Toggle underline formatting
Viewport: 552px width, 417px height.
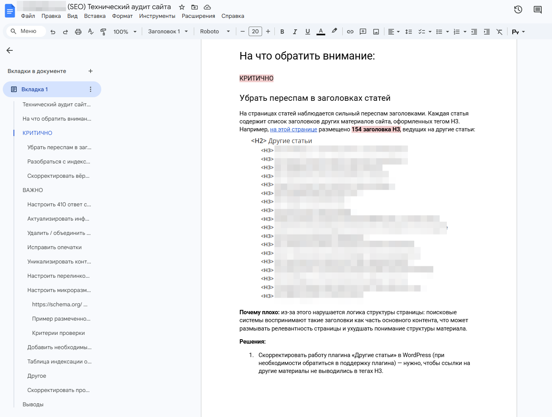point(307,32)
